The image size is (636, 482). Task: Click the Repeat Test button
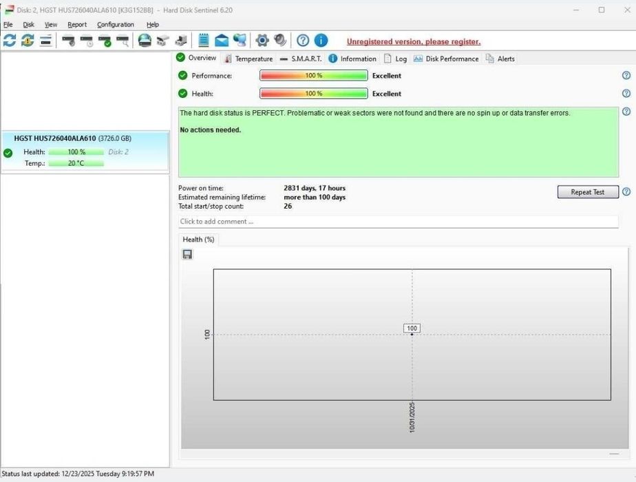coord(588,192)
